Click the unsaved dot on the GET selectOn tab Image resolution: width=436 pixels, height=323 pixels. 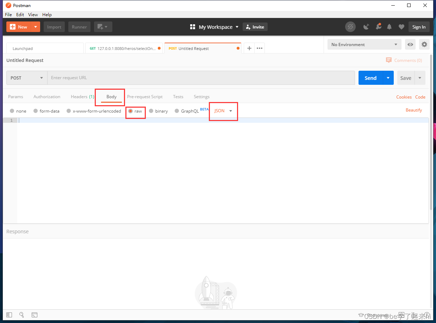[159, 49]
